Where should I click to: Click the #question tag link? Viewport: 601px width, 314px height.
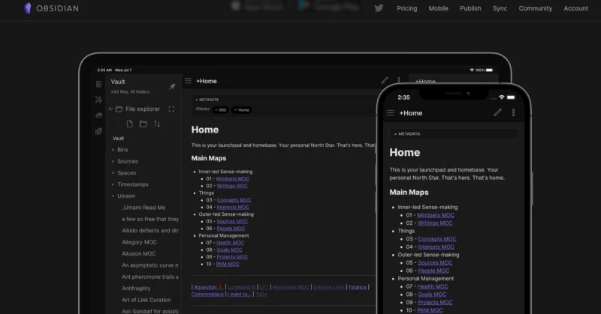(208, 287)
